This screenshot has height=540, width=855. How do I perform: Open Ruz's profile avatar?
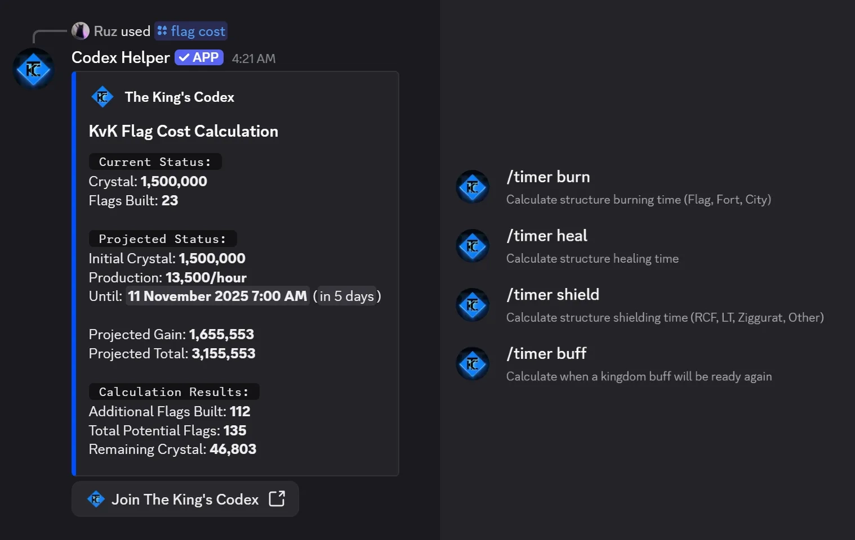[81, 31]
